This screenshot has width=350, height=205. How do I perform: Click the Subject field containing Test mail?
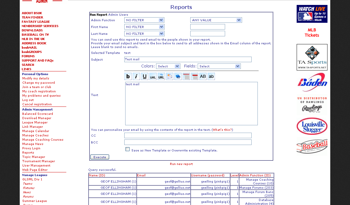point(188,59)
